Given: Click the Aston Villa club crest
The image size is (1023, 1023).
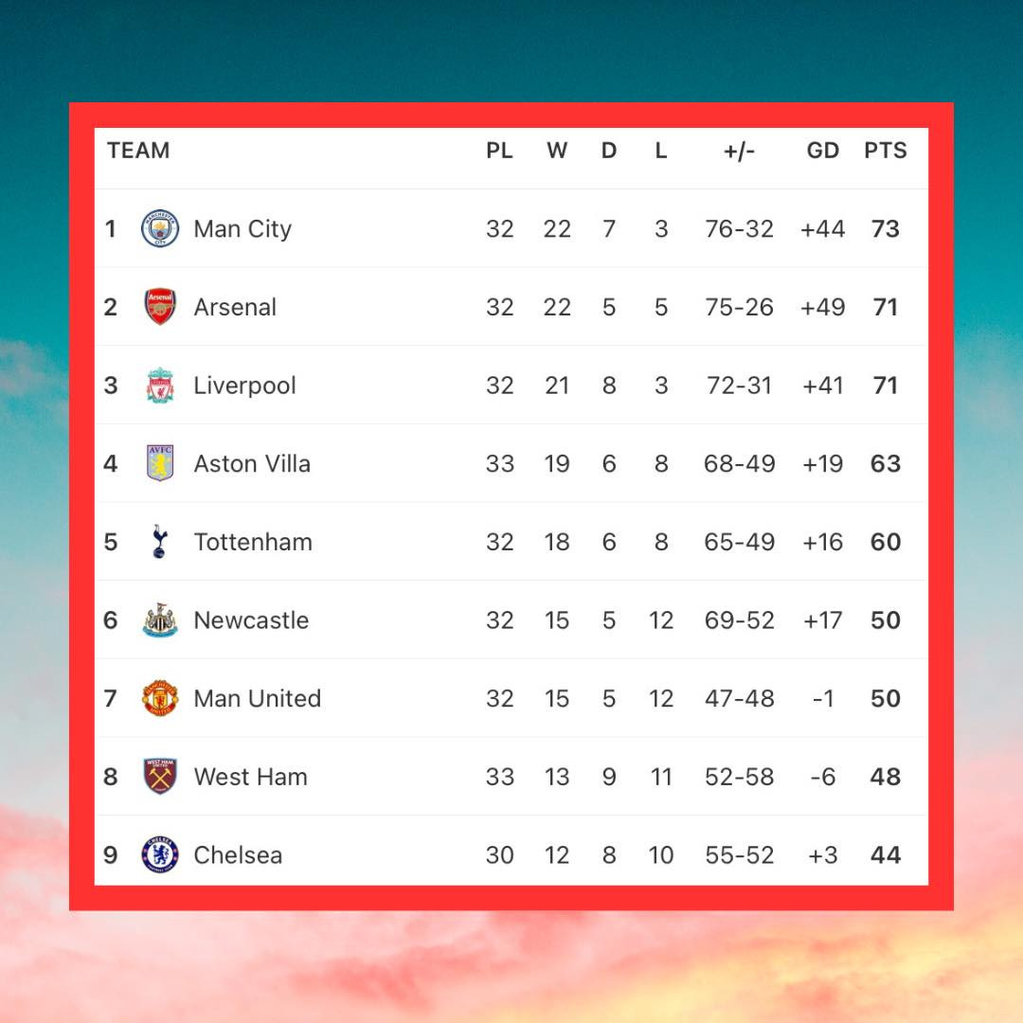Looking at the screenshot, I should click(x=160, y=463).
